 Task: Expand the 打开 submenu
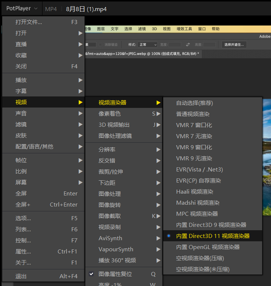coord(43,33)
